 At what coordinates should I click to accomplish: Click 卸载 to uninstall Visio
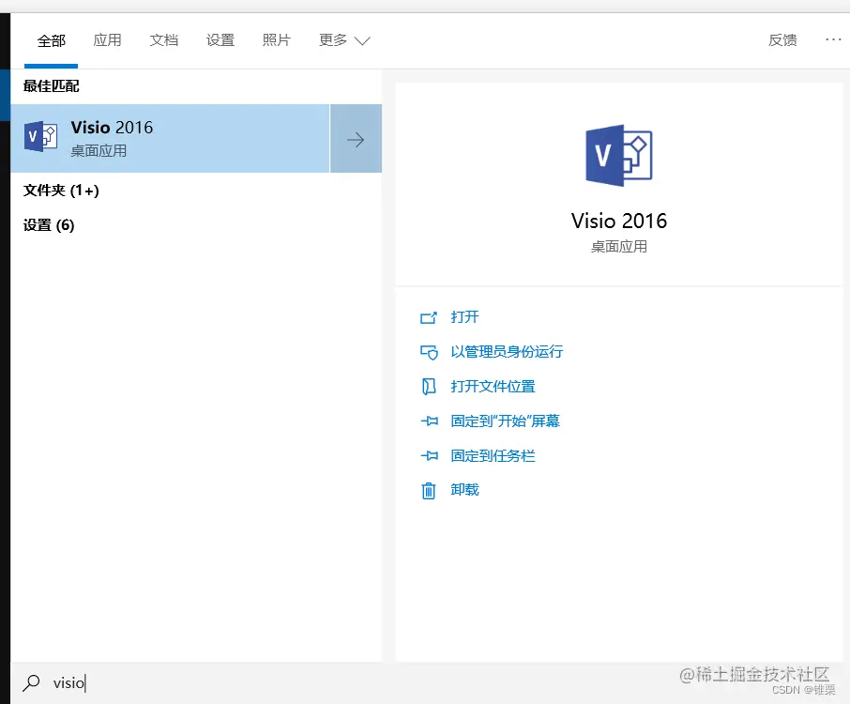pos(464,490)
